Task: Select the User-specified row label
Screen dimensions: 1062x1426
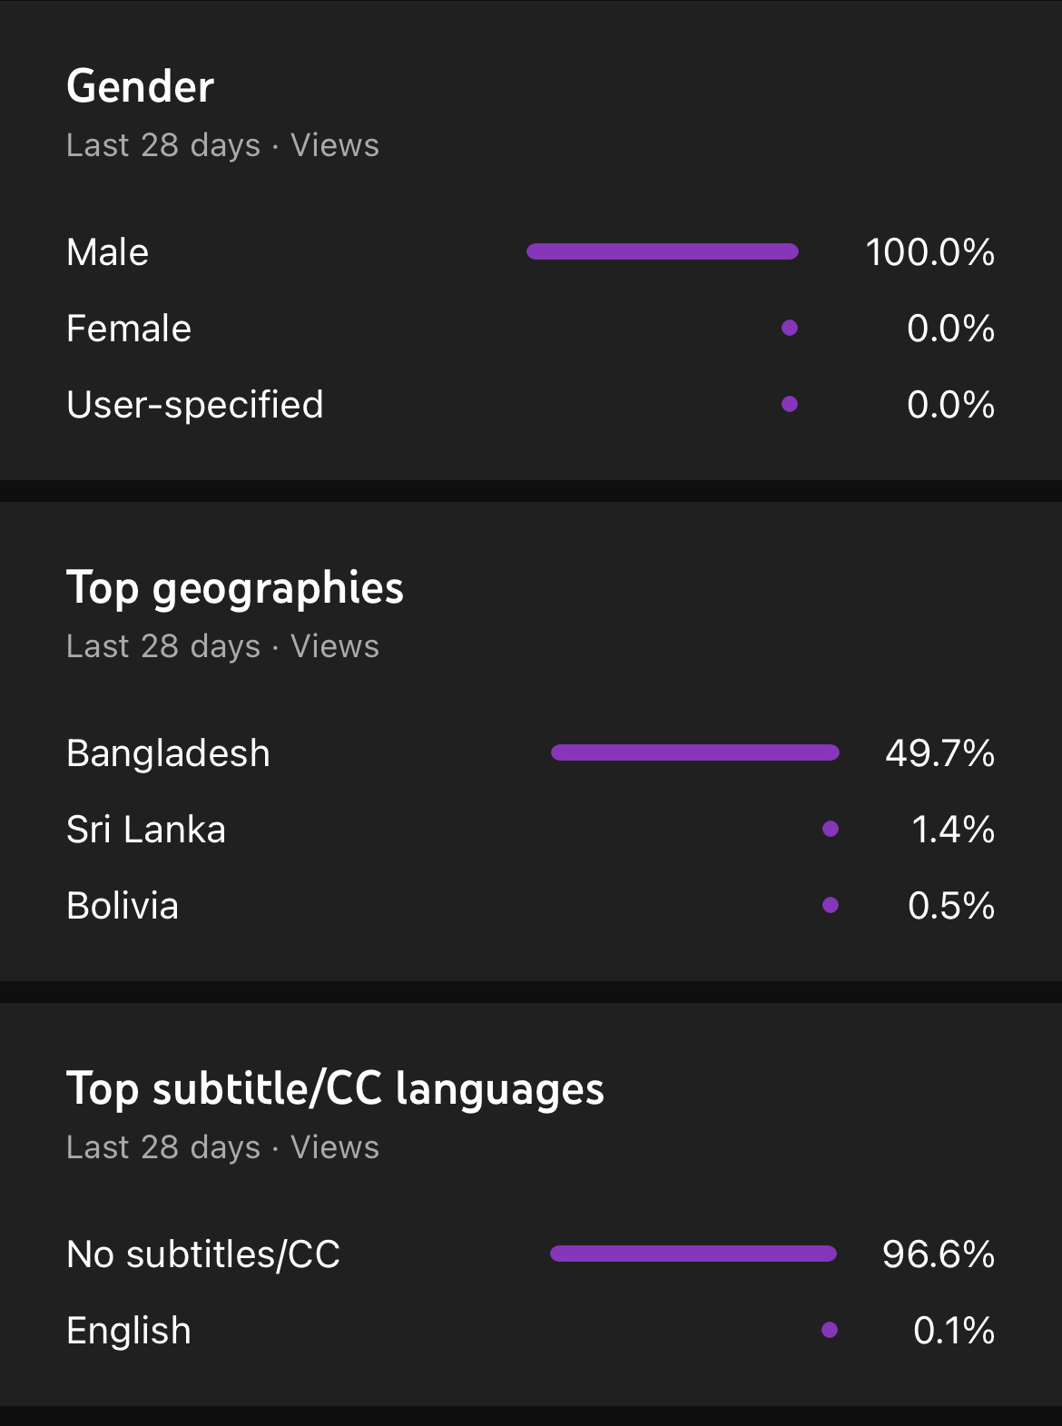Action: click(x=195, y=405)
